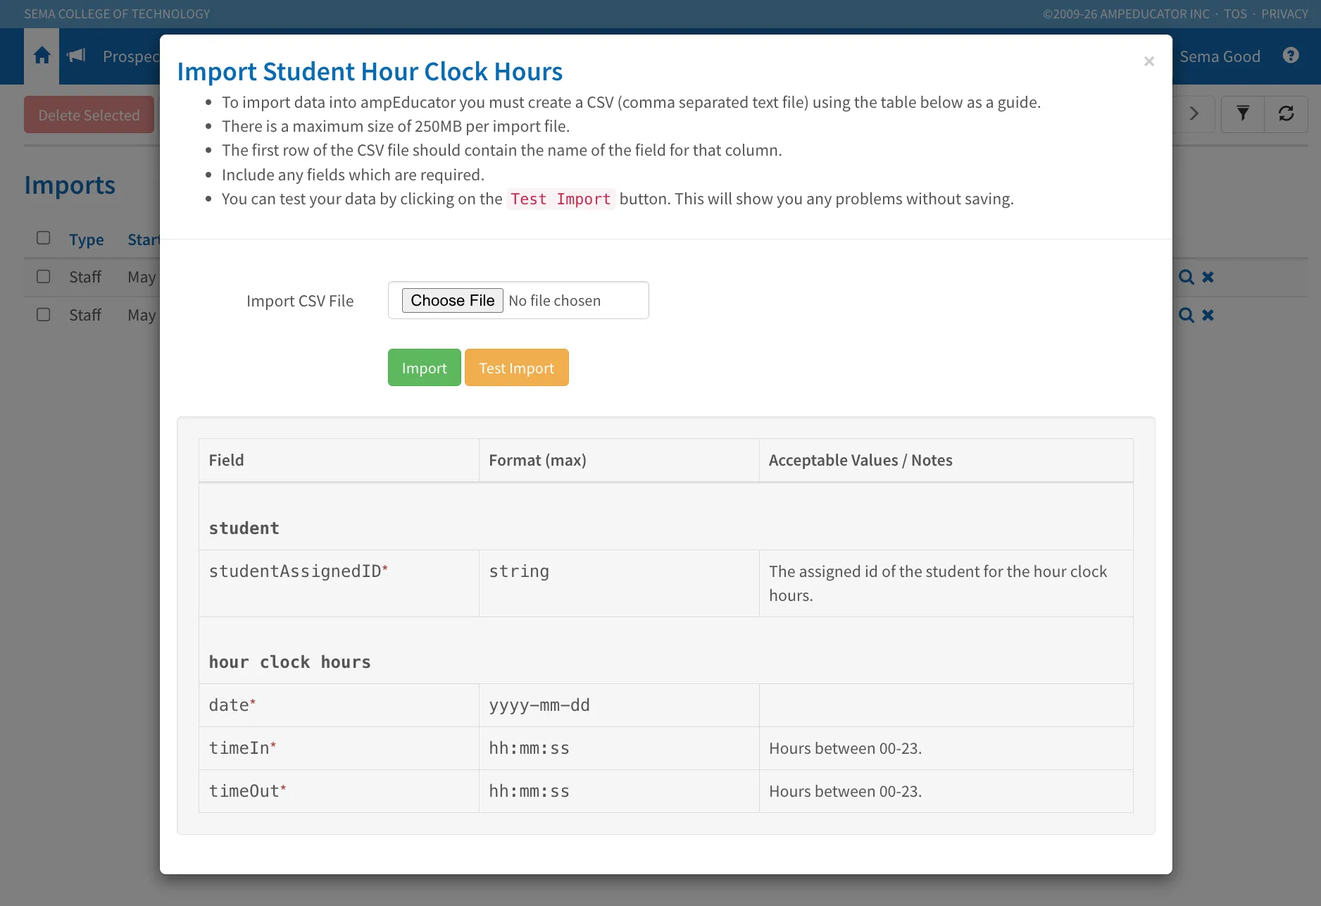Click the Imports page heading
This screenshot has width=1321, height=906.
pyautogui.click(x=70, y=185)
